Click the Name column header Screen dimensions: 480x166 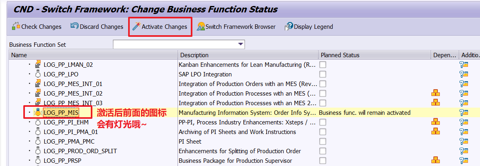19,55
